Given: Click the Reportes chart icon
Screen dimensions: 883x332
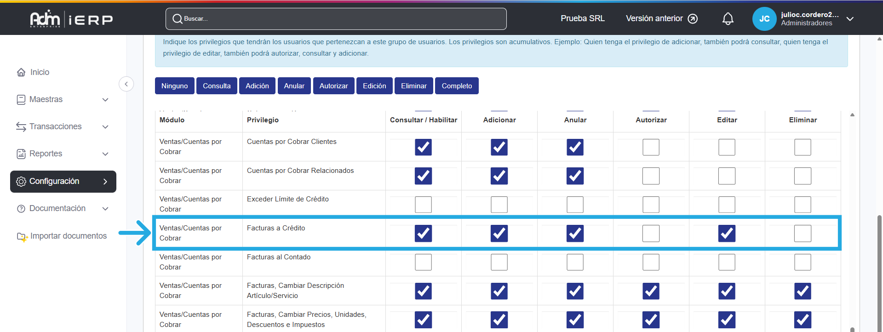Looking at the screenshot, I should (21, 154).
